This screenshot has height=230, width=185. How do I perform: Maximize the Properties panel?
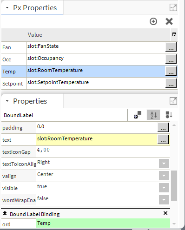click(x=173, y=101)
